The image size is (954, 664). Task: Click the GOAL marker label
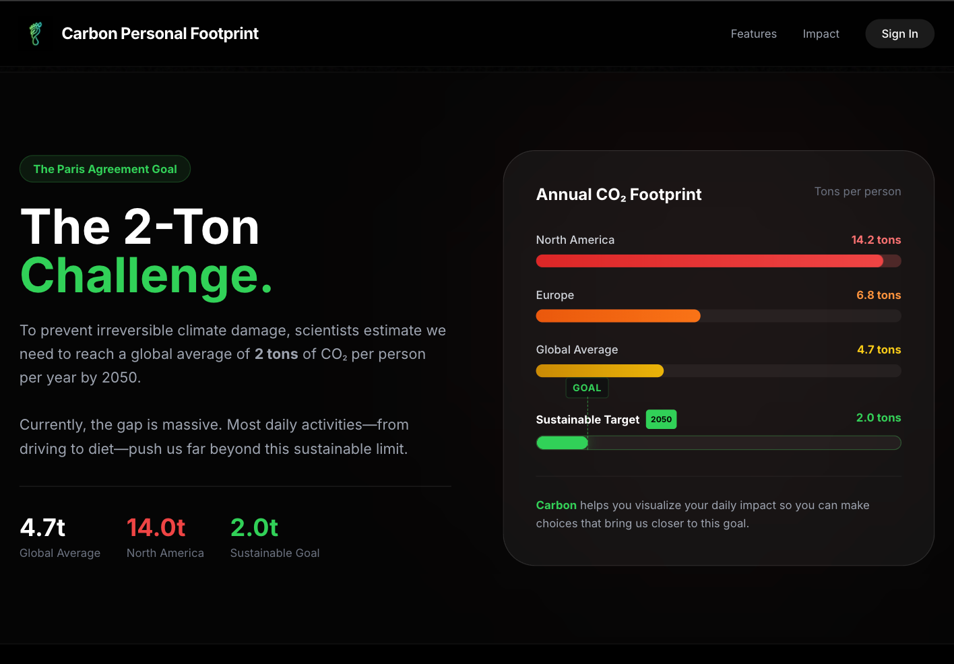point(587,388)
